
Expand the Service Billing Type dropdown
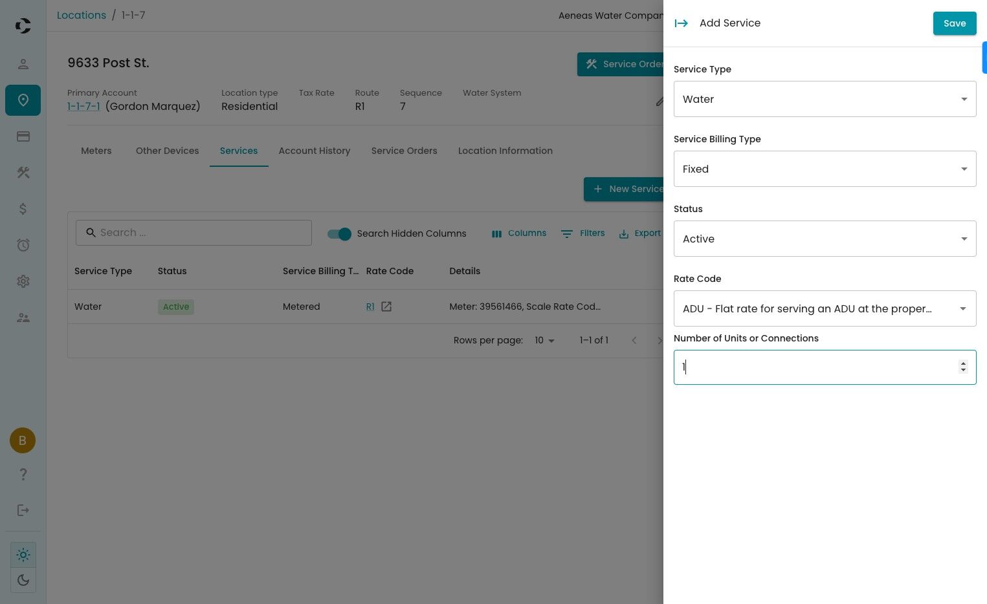tap(825, 169)
